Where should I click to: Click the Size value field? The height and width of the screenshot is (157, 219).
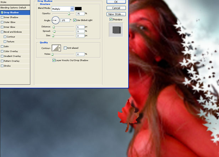tap(80, 36)
